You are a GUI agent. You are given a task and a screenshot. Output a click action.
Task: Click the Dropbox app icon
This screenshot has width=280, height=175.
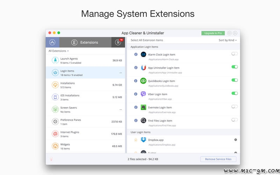[143, 140]
